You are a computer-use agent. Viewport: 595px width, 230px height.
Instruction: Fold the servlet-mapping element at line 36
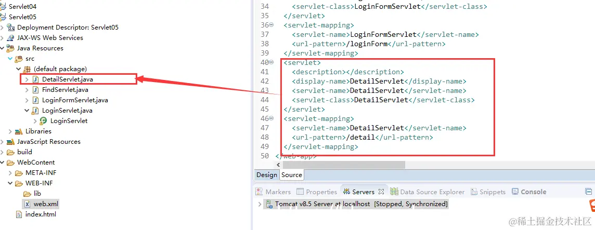point(271,25)
